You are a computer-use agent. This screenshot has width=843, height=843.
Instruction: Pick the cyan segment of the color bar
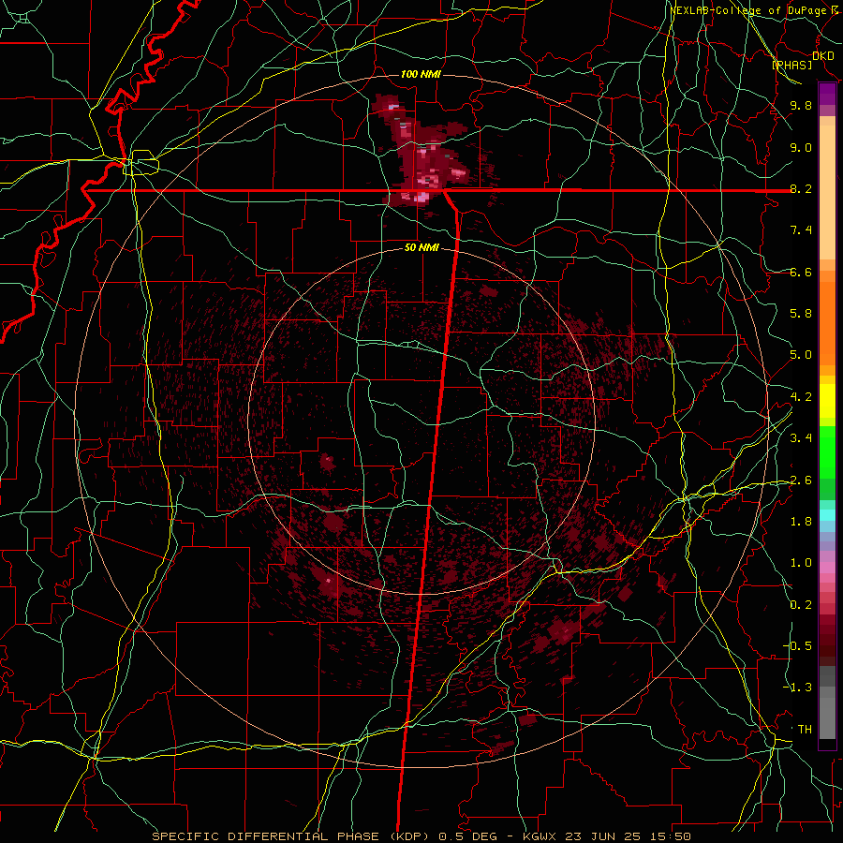point(827,515)
